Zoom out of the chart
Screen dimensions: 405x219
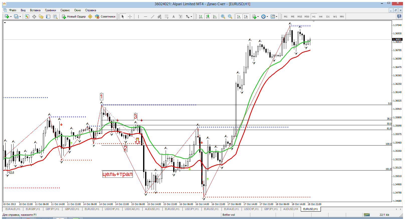230,16
